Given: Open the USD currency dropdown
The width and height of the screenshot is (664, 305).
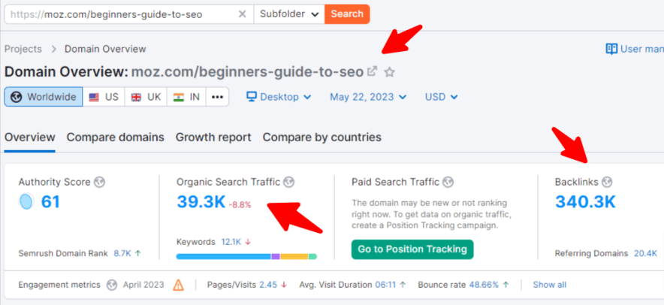Looking at the screenshot, I should coord(441,97).
